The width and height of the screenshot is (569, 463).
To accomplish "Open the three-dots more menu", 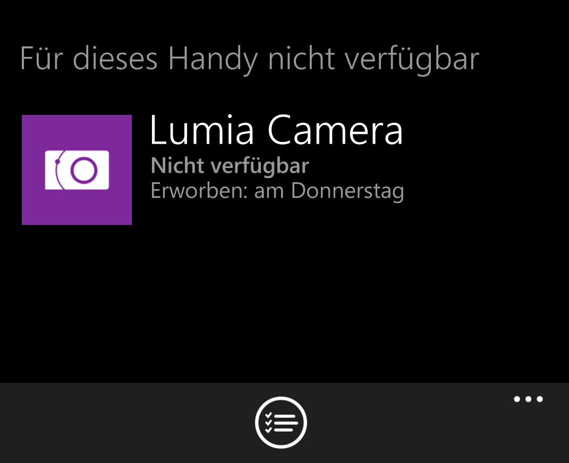I will point(528,399).
